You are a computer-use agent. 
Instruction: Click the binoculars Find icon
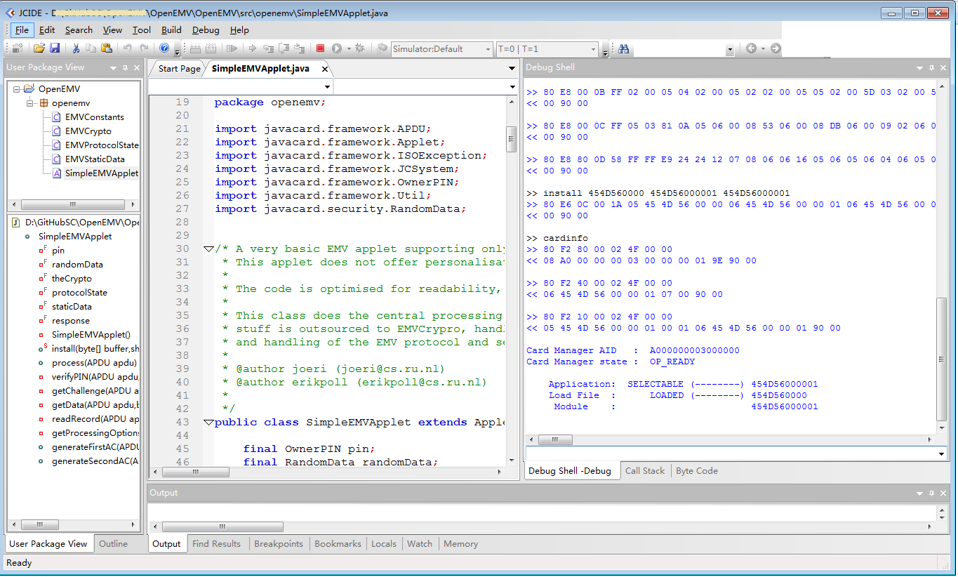623,48
